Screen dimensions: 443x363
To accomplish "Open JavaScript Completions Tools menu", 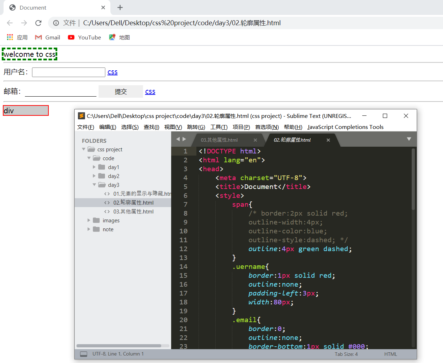I will pos(346,127).
